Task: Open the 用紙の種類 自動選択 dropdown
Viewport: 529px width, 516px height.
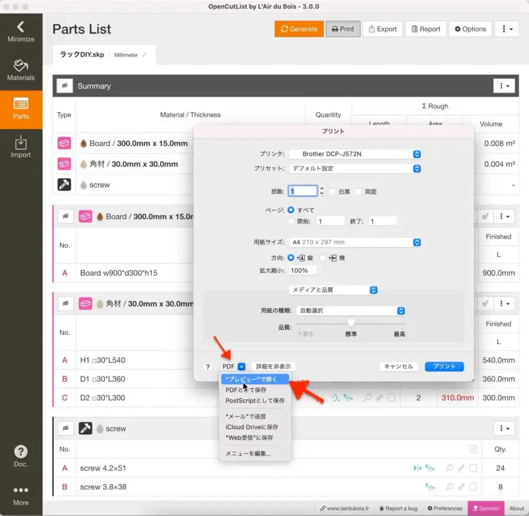Action: click(351, 310)
